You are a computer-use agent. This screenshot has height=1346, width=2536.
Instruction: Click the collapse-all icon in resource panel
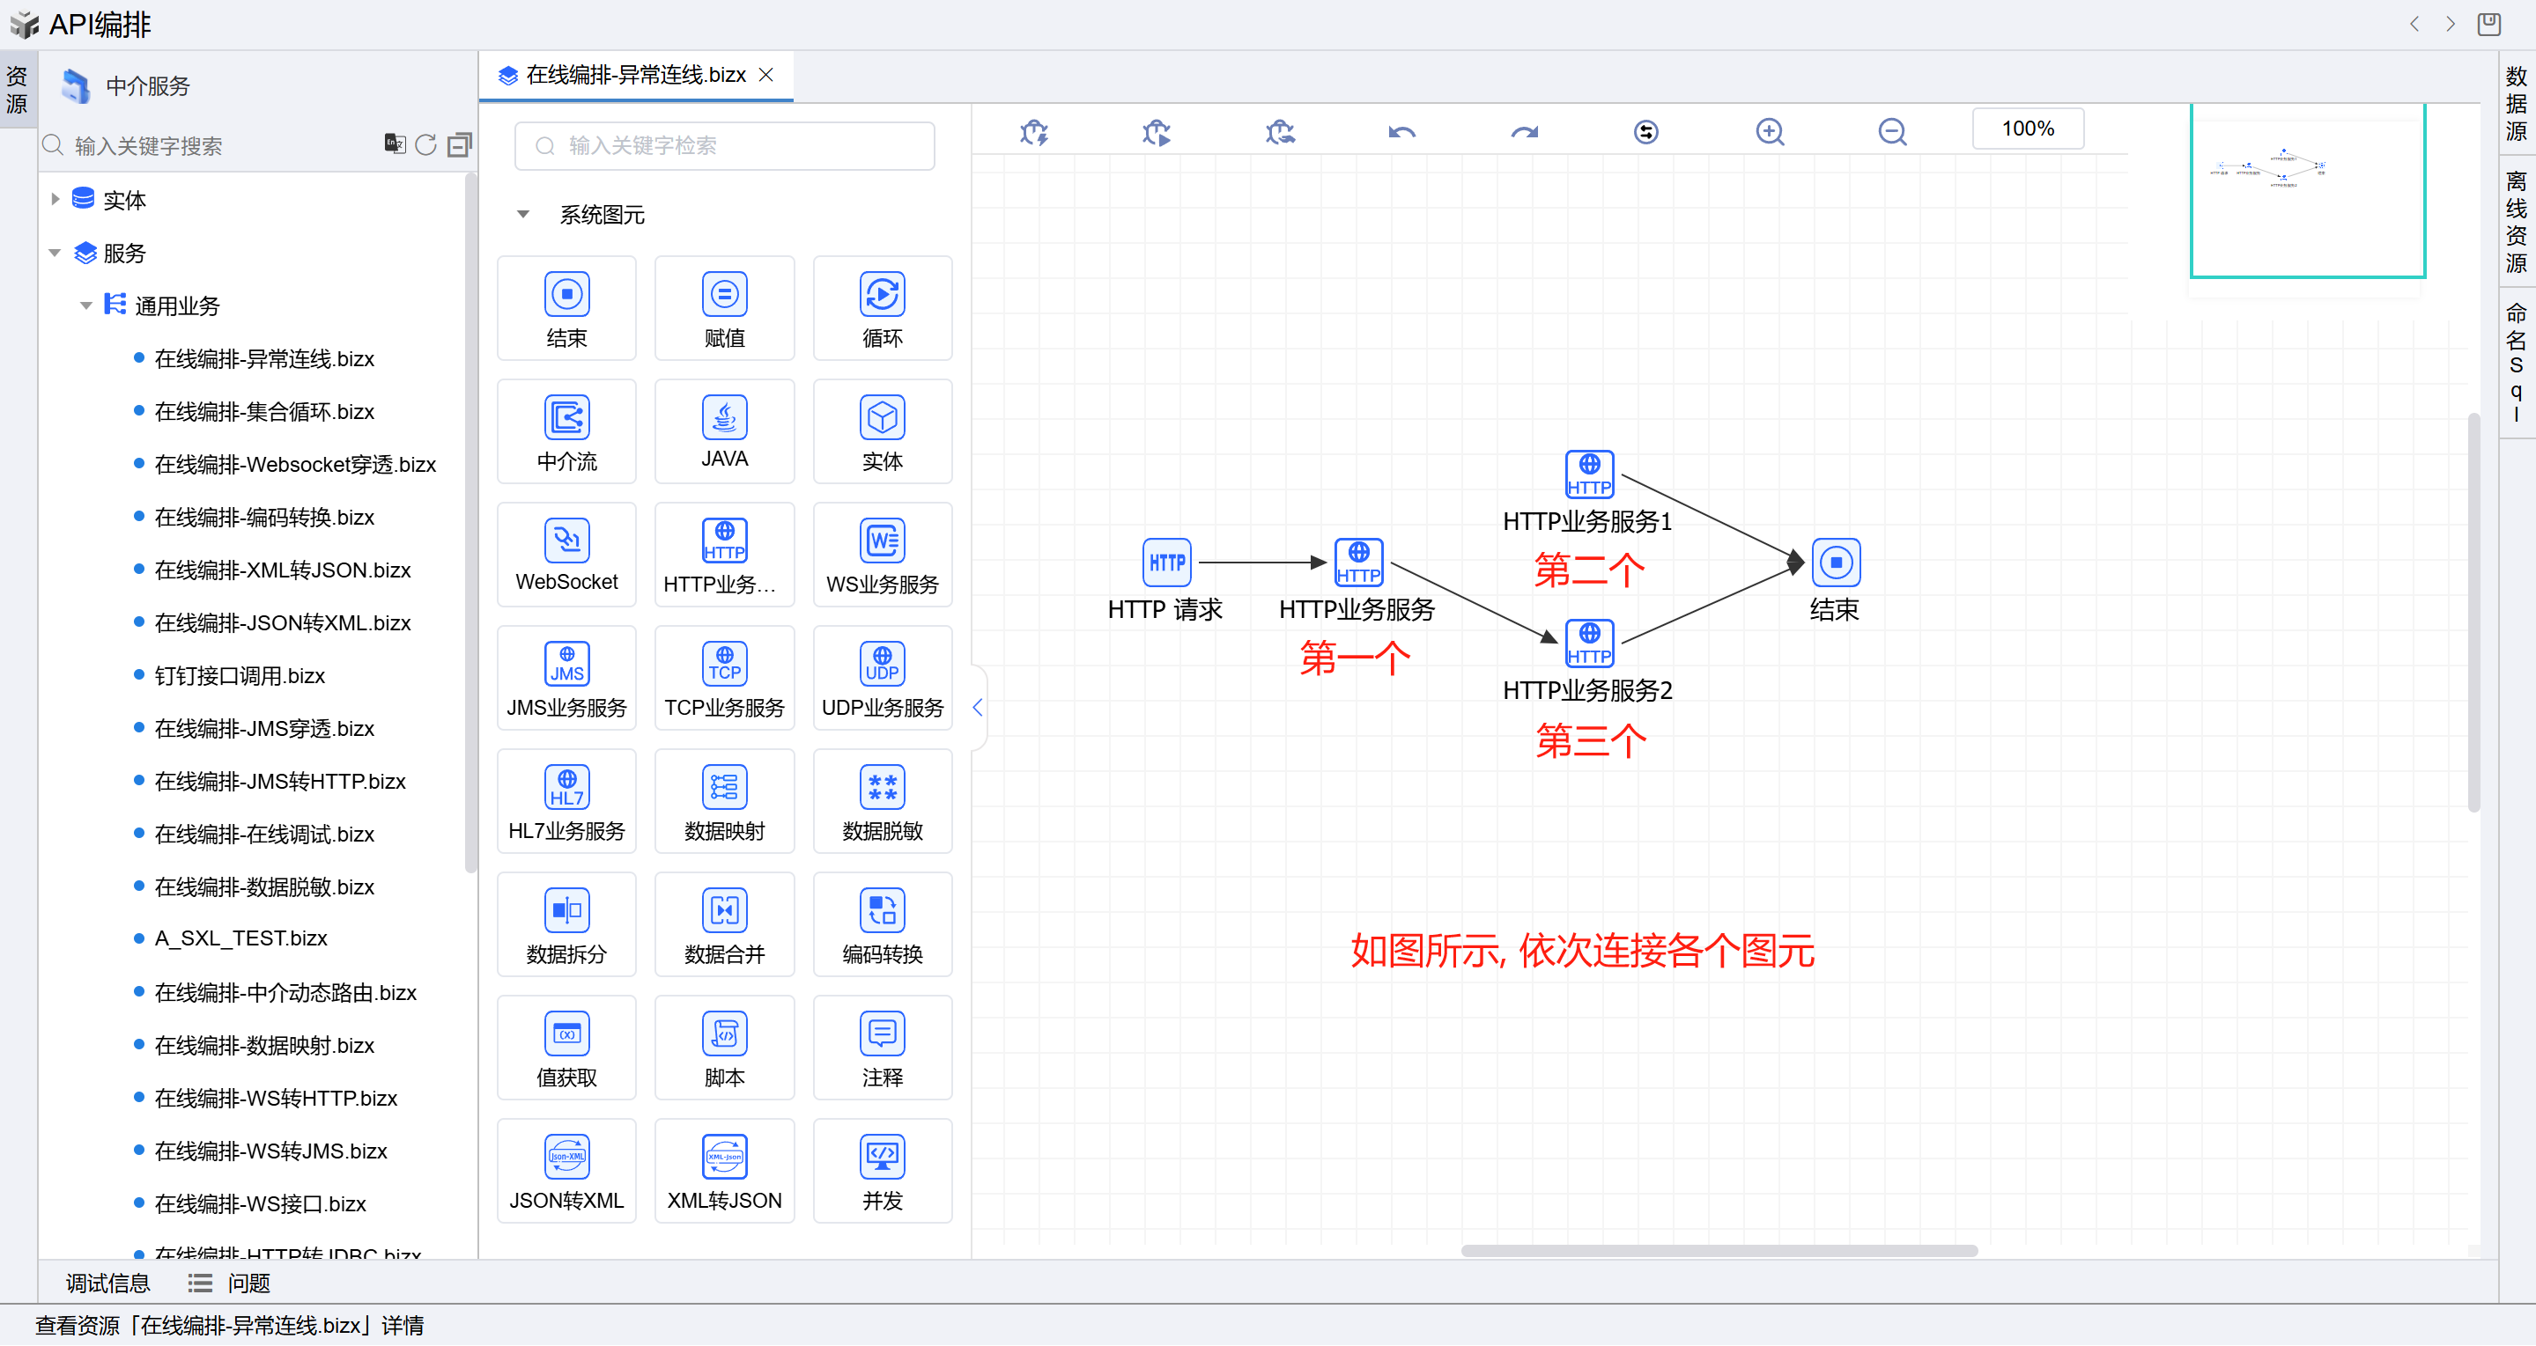[459, 145]
